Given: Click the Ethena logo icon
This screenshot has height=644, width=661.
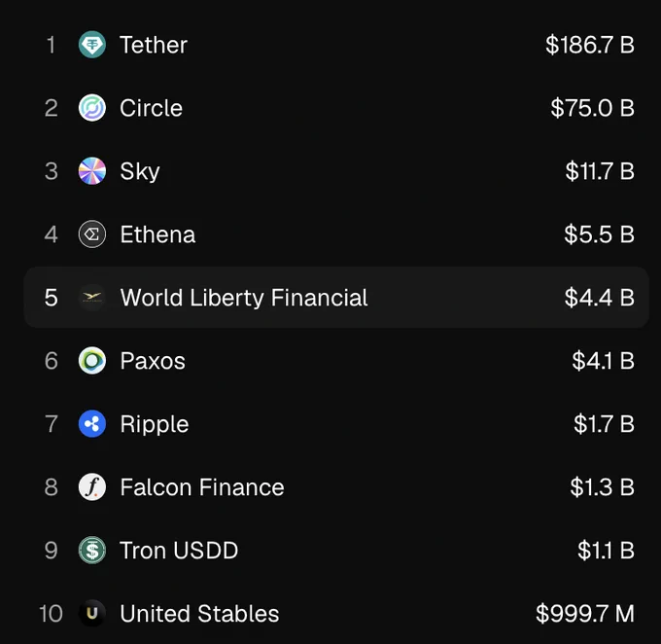Looking at the screenshot, I should pos(92,234).
